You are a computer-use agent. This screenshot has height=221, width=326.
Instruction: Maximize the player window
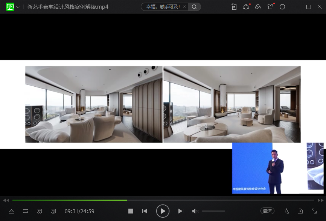[x=309, y=7]
